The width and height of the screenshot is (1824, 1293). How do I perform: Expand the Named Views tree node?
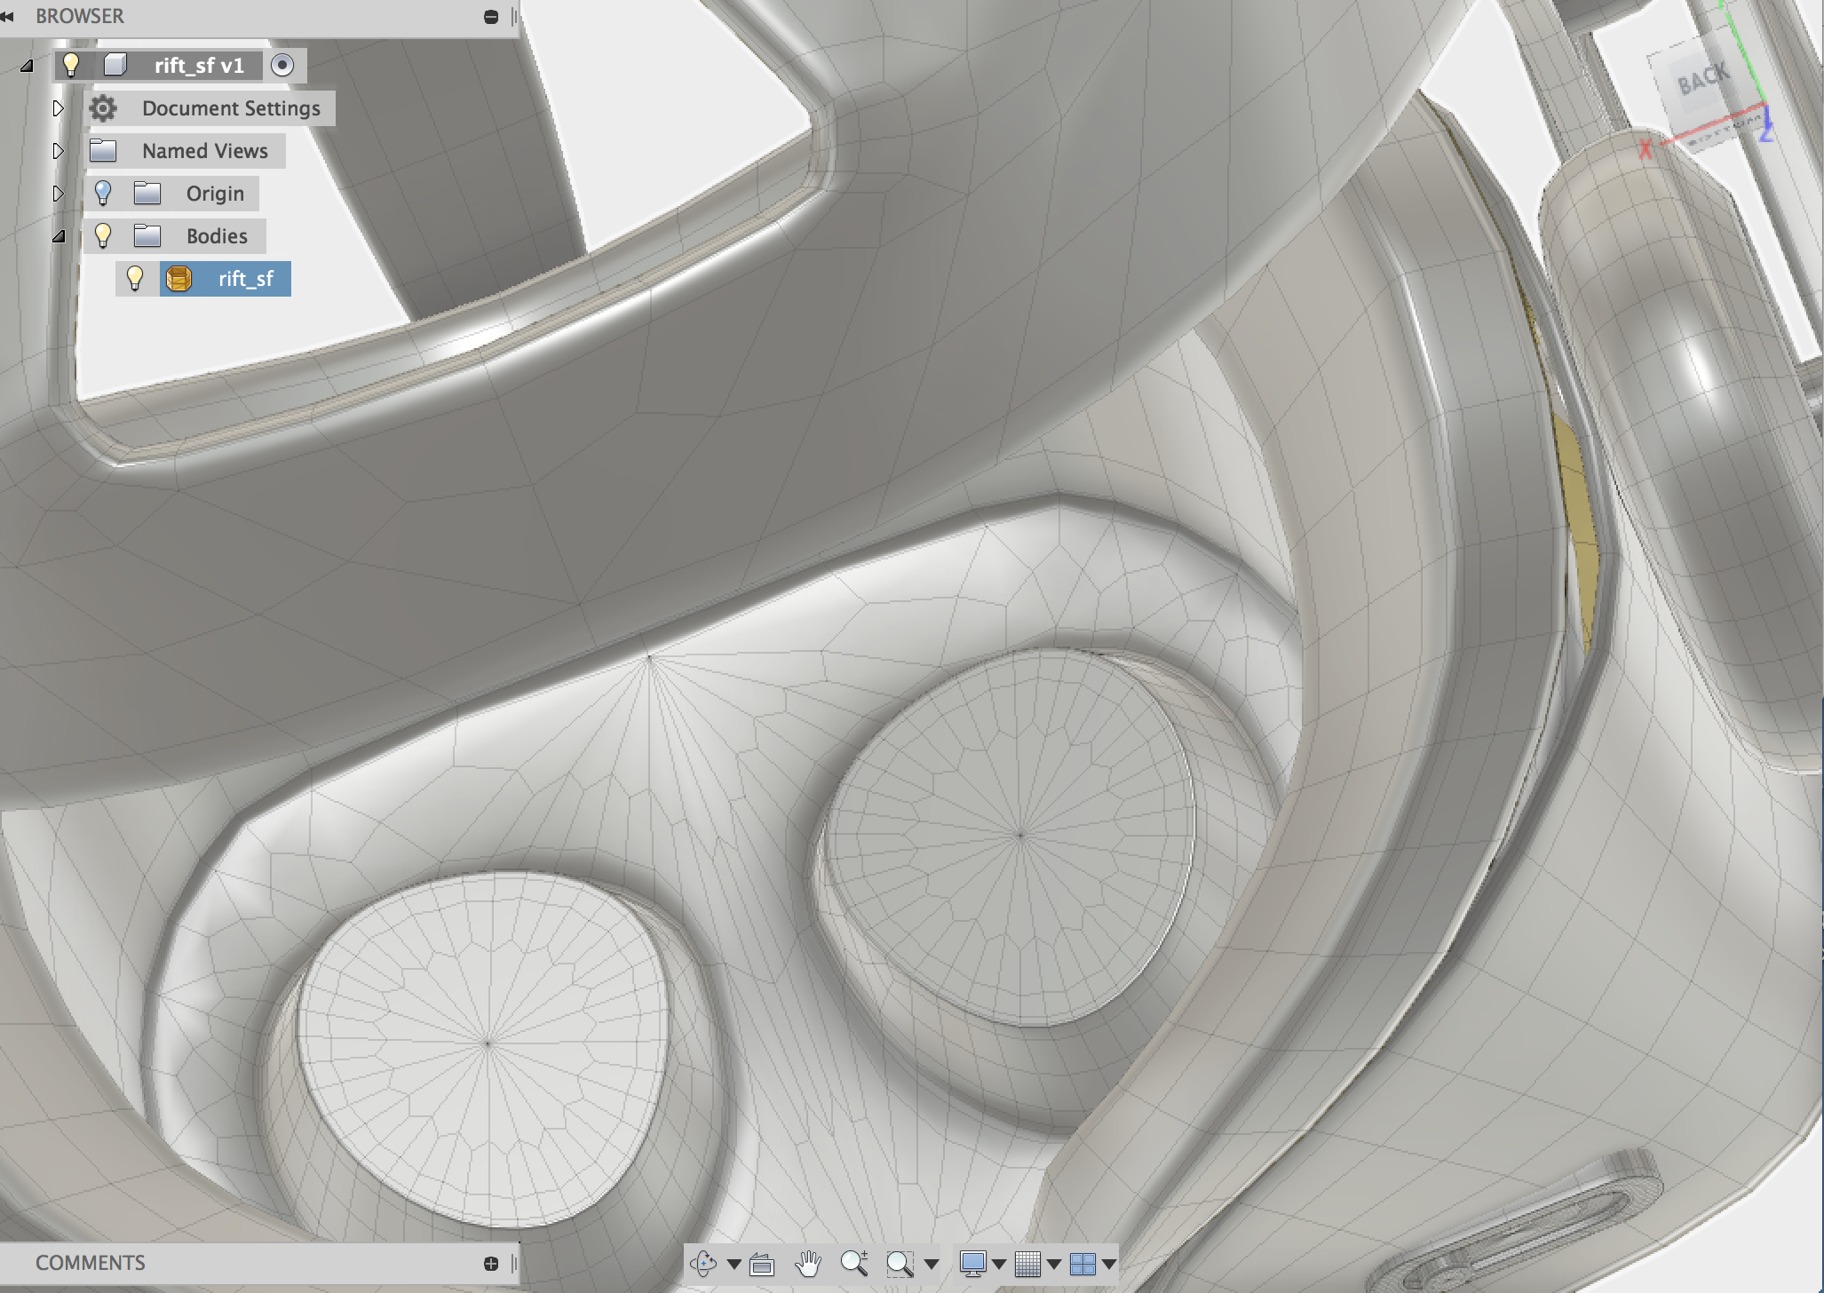[59, 150]
